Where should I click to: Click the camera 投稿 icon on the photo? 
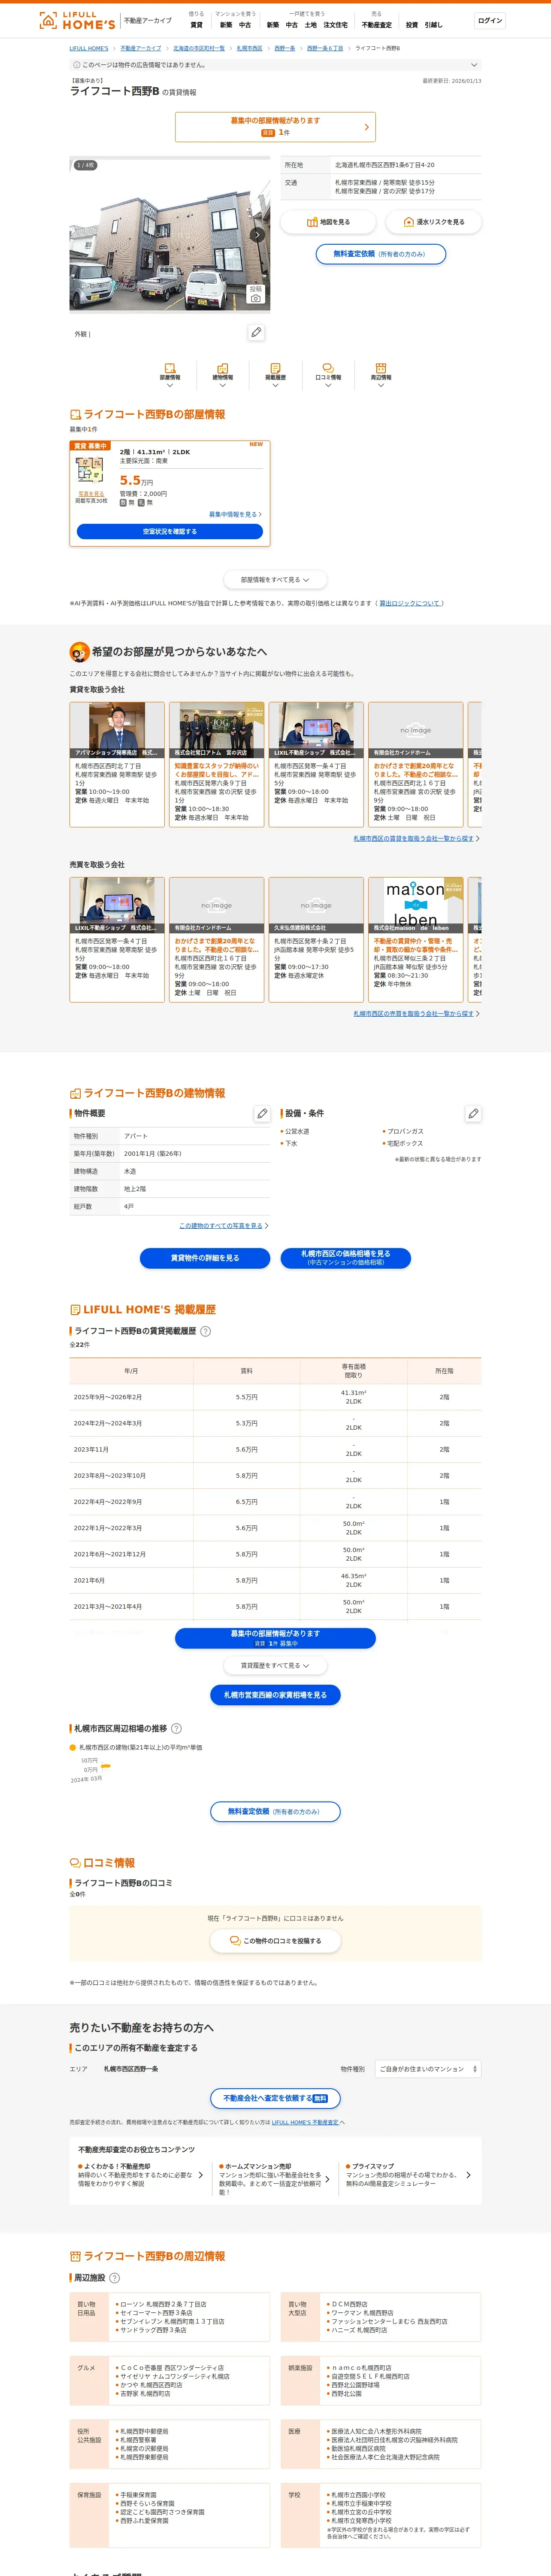256,295
